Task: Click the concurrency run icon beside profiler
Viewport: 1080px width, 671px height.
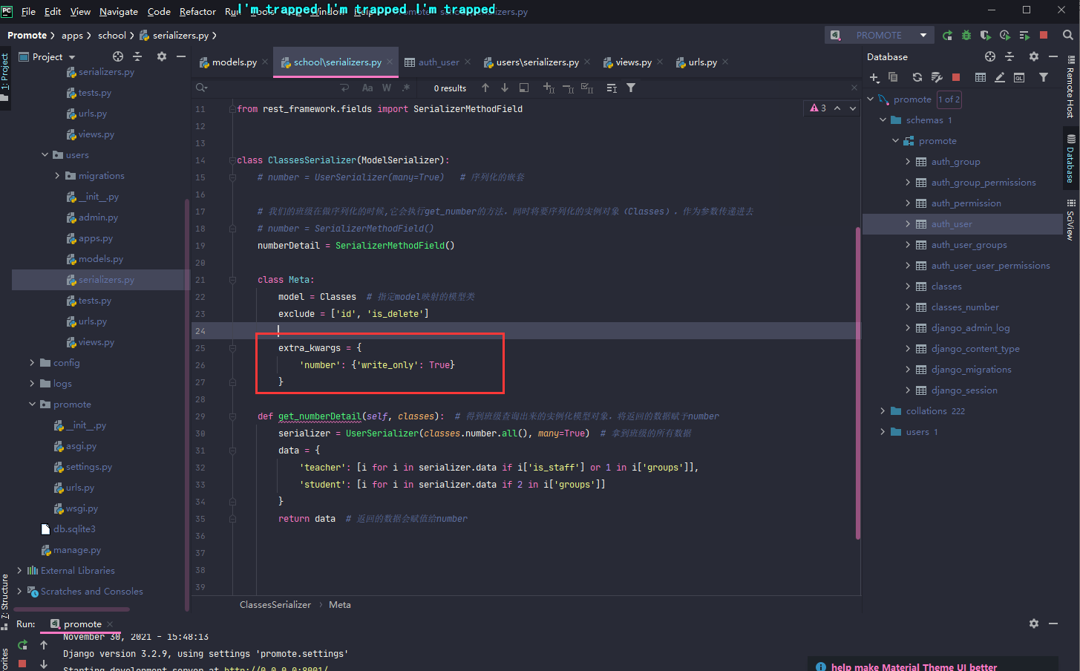Action: [x=1024, y=35]
